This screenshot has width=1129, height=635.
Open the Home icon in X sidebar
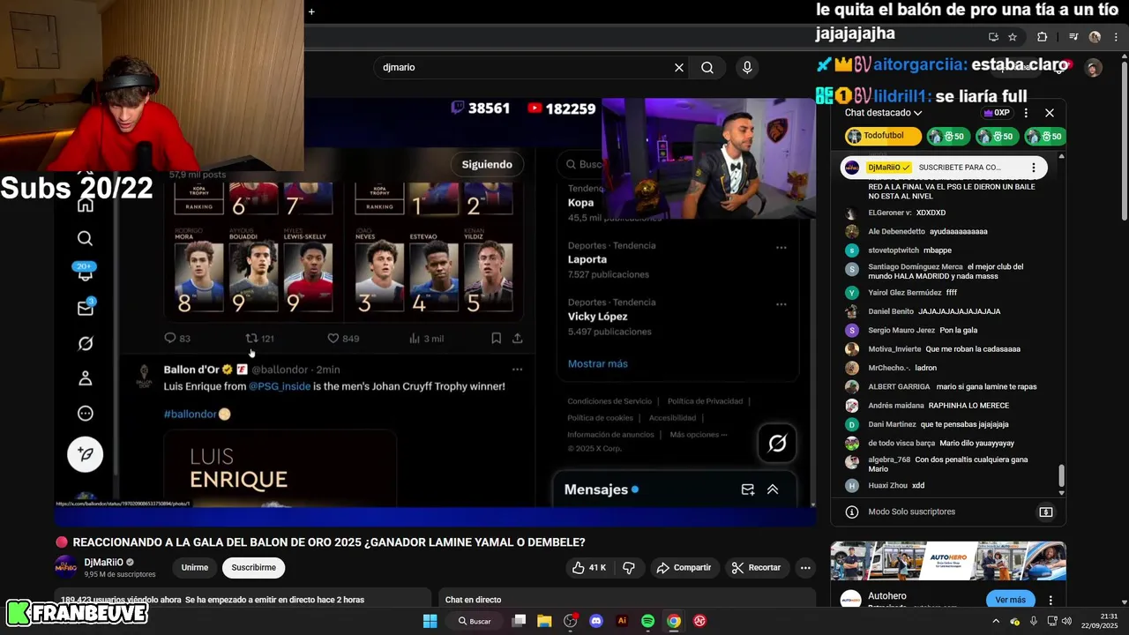tap(86, 205)
